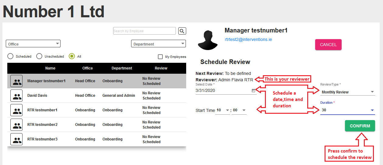Open the Department filter dropdown
The image size is (383, 165).
click(x=158, y=44)
